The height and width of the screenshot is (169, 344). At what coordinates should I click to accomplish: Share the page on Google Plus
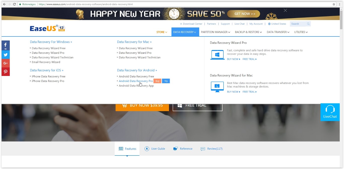(x=6, y=63)
